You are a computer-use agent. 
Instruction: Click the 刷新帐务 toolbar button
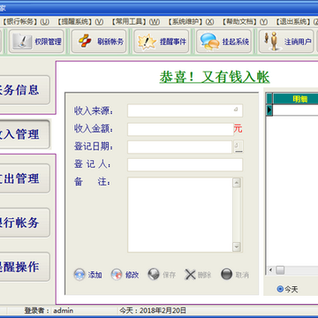[99, 42]
